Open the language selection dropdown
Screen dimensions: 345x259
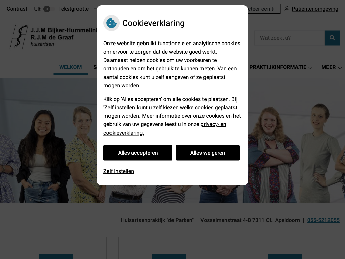pos(257,9)
